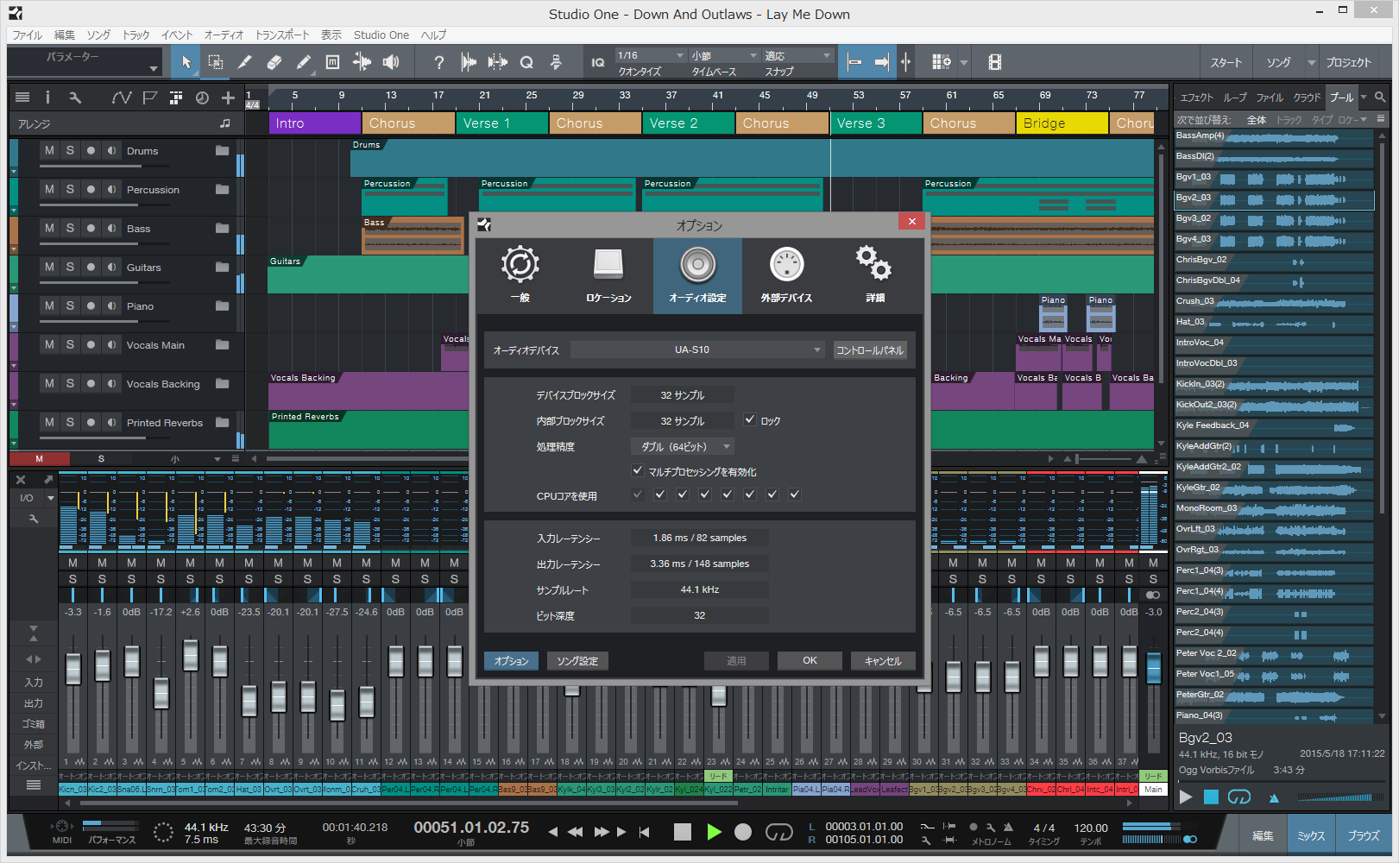Click the IQ (input quantize) button
Screen dimensions: 1399x863
tap(598, 62)
